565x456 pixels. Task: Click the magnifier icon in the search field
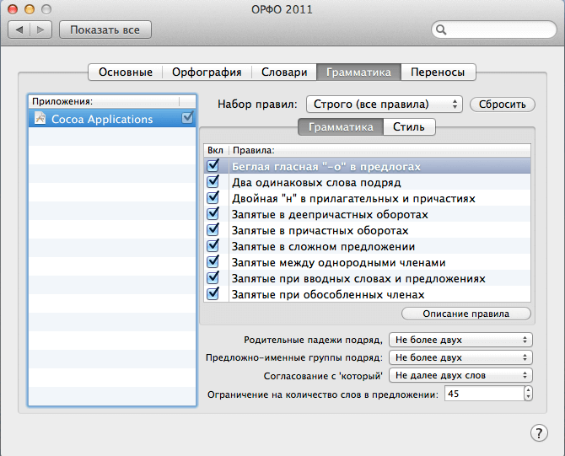tap(441, 30)
